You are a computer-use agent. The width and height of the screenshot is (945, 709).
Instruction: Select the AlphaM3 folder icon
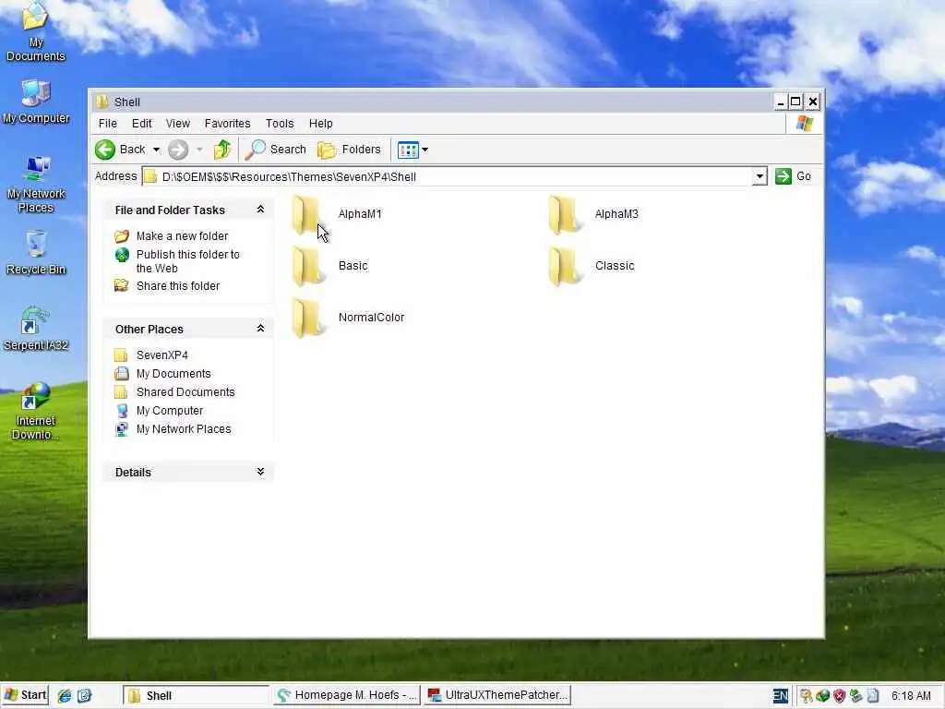coord(564,215)
